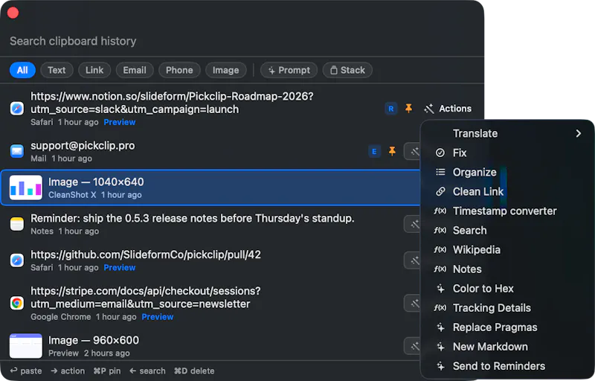Show All clipboard items filter
Screen dimensions: 595x381
[22, 70]
